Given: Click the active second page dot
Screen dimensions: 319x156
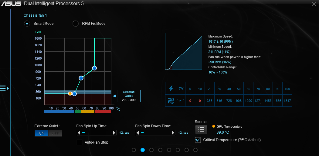Looking at the screenshot, I should [143, 150].
